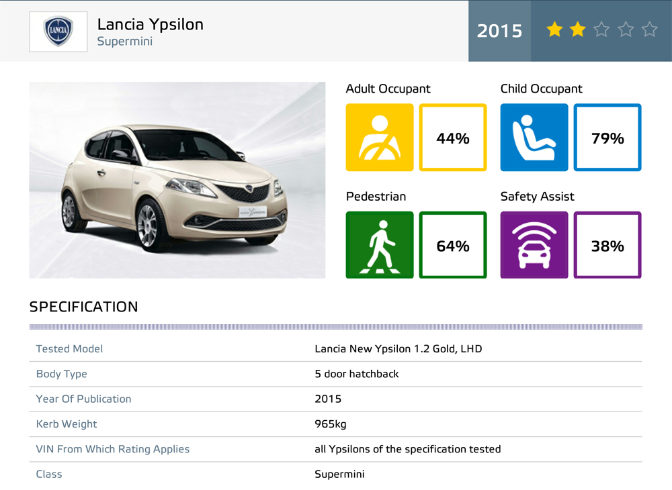Click the Child Occupant heading
The image size is (672, 490).
(541, 89)
